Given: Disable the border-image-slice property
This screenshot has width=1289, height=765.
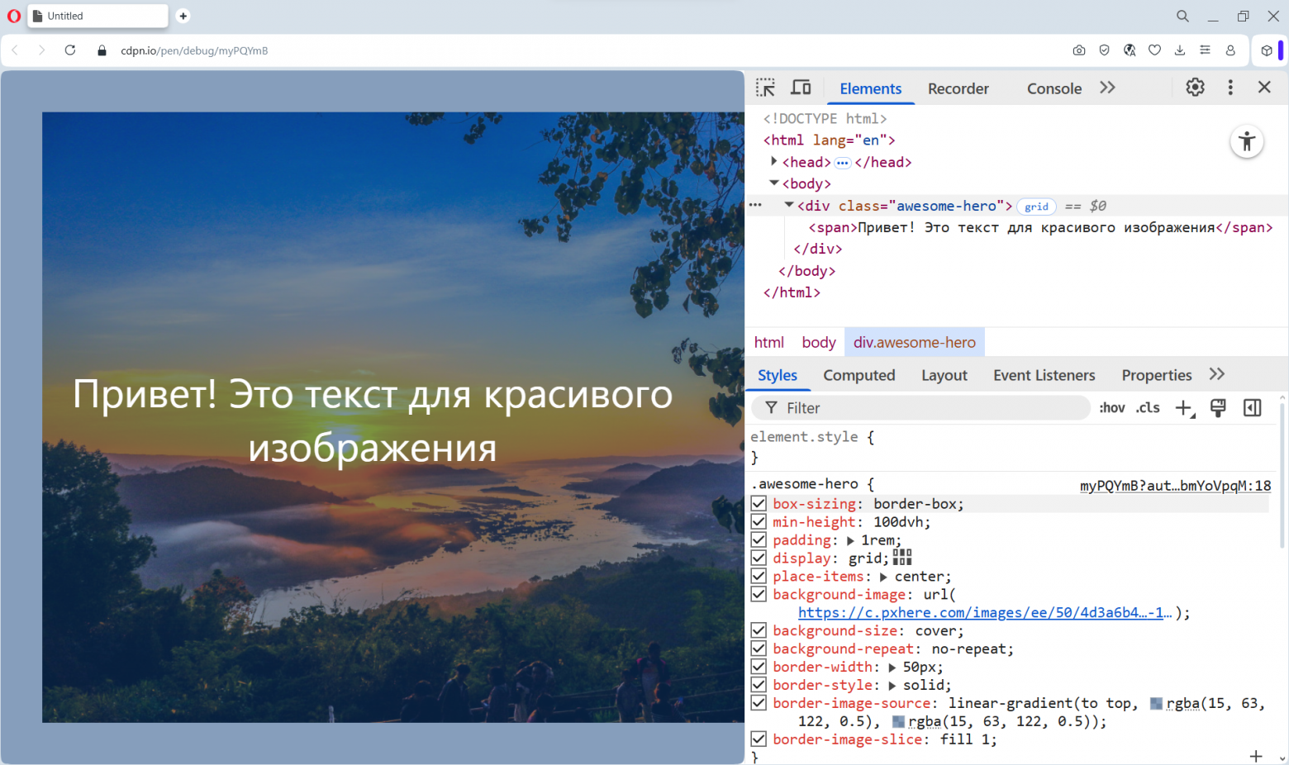Looking at the screenshot, I should click(759, 739).
